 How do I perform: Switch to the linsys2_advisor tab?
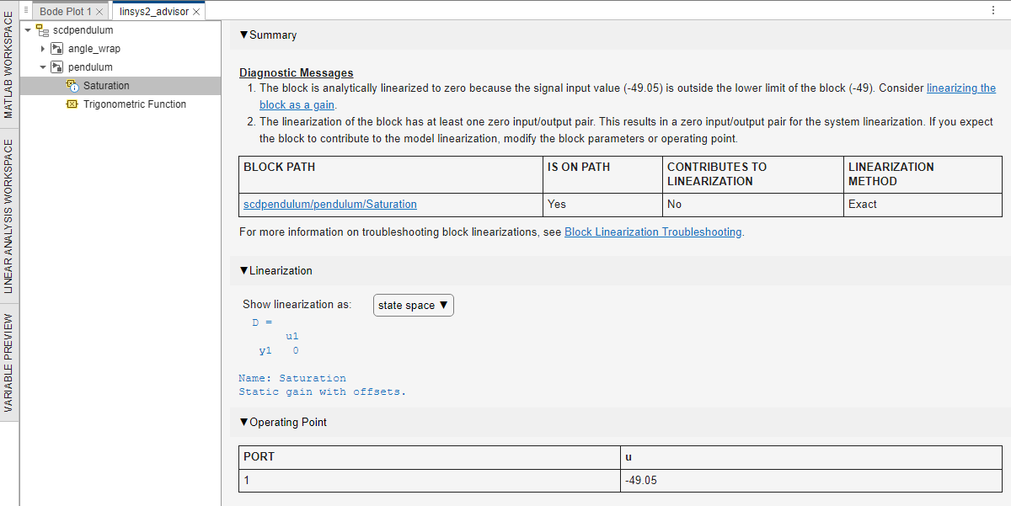click(x=154, y=11)
